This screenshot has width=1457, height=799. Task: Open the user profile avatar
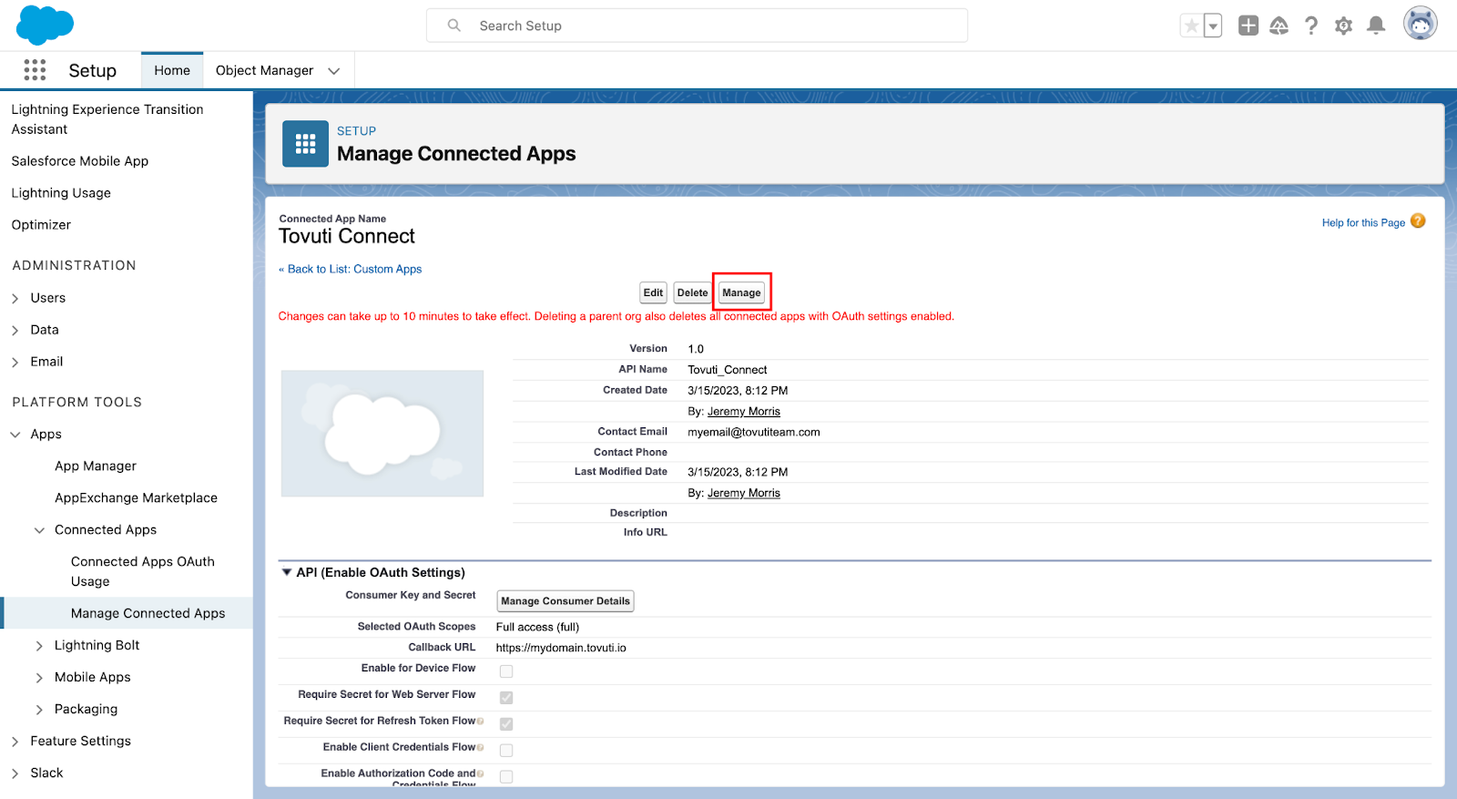point(1420,24)
